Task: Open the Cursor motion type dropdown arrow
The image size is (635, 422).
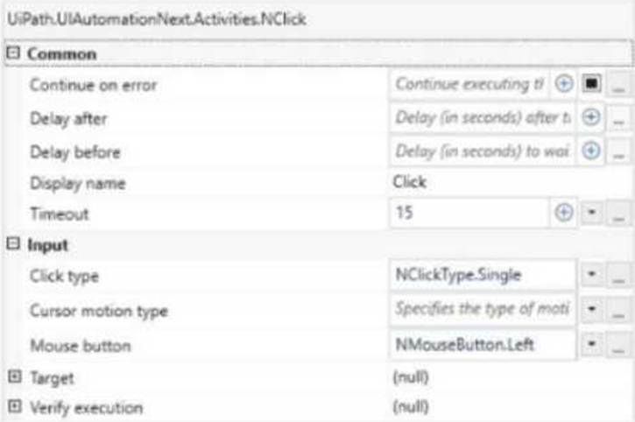Action: tap(592, 309)
